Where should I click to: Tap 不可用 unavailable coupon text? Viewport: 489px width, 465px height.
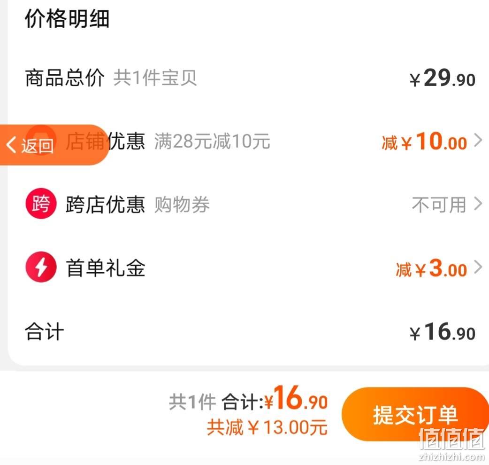pyautogui.click(x=439, y=205)
